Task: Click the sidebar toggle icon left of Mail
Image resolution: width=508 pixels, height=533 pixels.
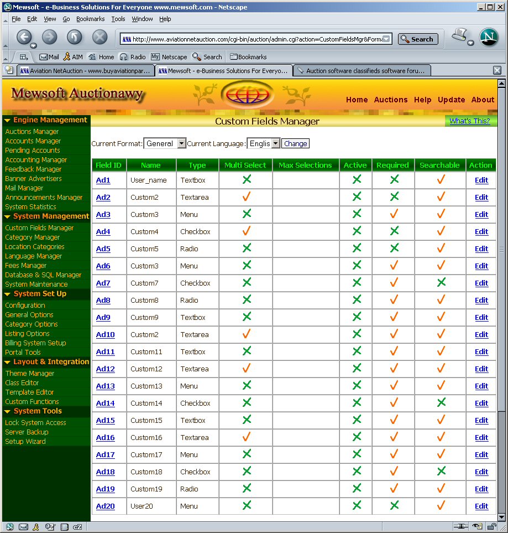Action: click(x=23, y=57)
